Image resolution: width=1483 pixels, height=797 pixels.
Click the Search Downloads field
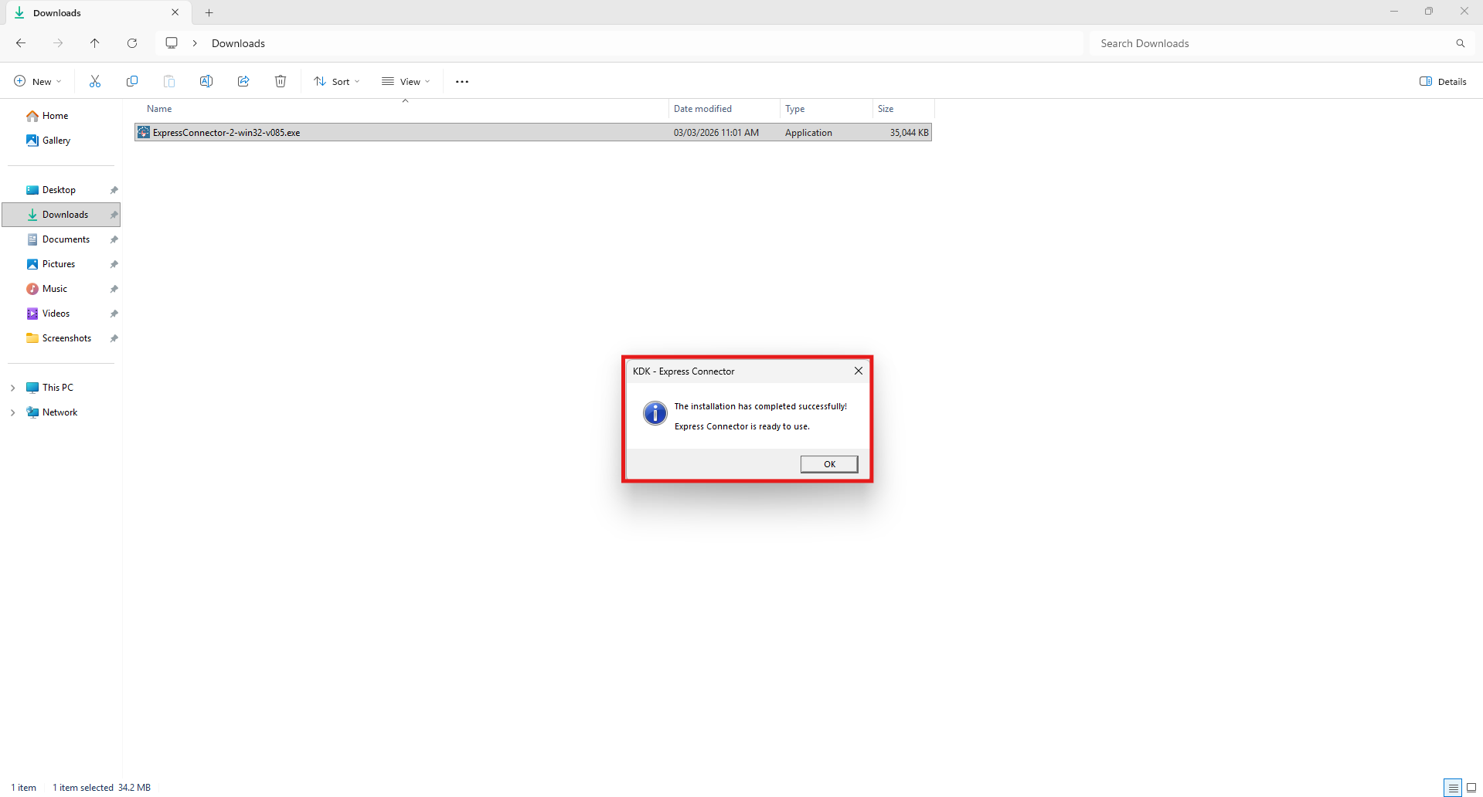tap(1275, 43)
